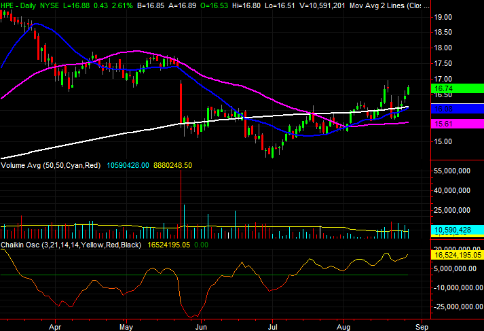
Task: Click the 15.00 price axis label
Action: [443, 141]
